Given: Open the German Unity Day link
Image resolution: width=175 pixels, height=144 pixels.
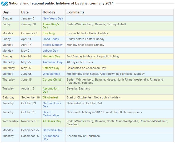Looking at the screenshot, I should pos(52,105).
